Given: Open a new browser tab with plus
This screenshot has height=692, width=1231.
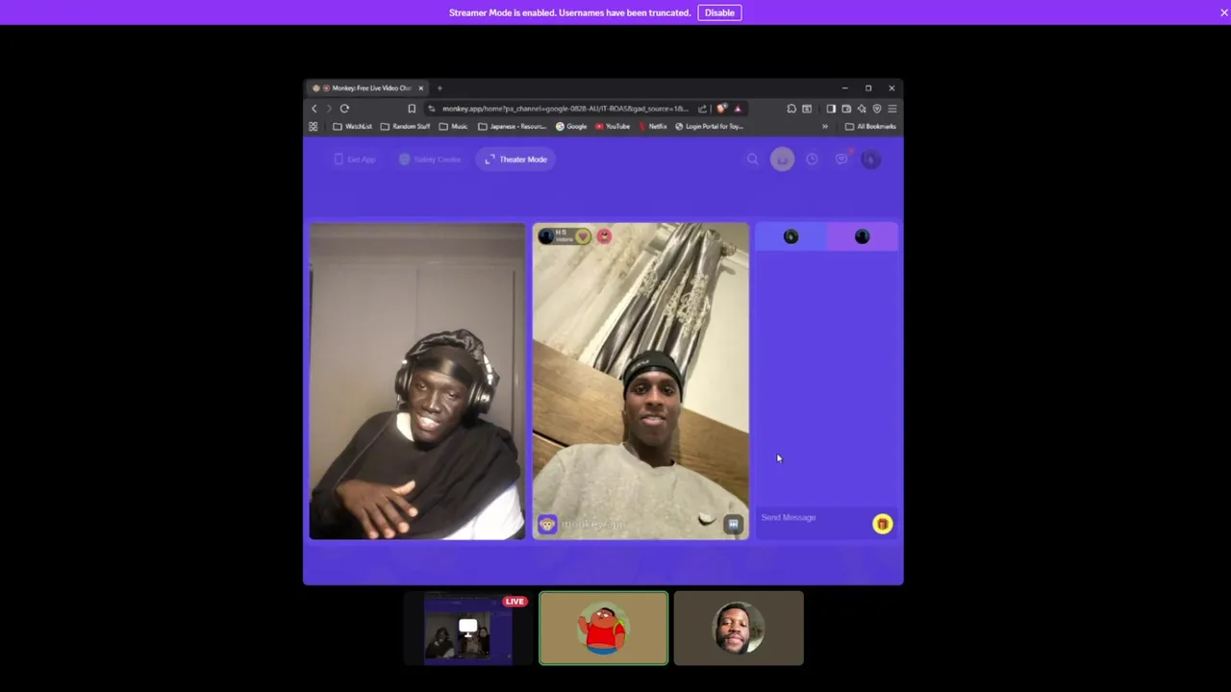Looking at the screenshot, I should (440, 88).
